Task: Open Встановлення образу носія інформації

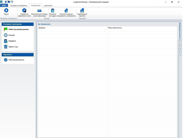Action: coord(39,12)
